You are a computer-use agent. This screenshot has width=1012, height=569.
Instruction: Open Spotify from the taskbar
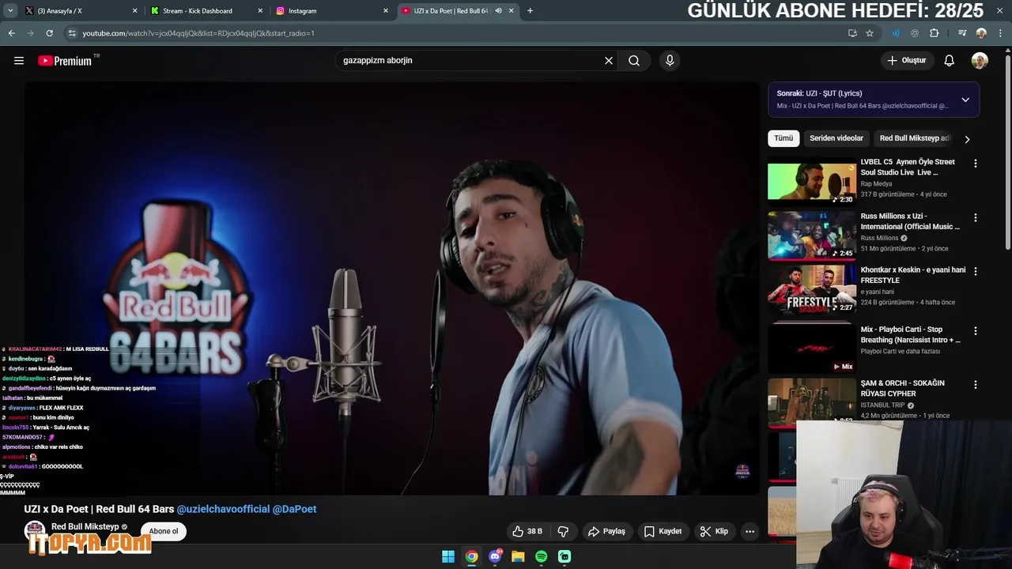[542, 556]
